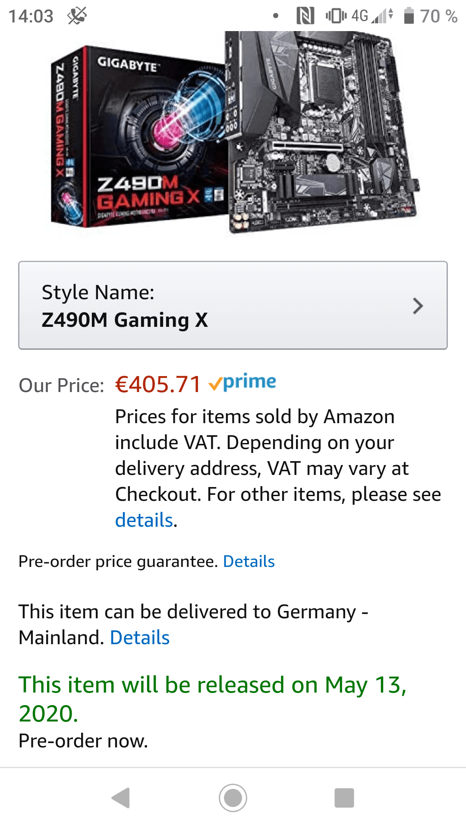Screen dimensions: 466x829
Task: Tap the crossed-out icon beside the clock
Action: (x=77, y=16)
